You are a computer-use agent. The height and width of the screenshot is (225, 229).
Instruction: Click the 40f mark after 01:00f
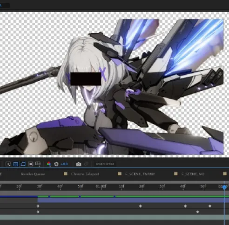183,186
